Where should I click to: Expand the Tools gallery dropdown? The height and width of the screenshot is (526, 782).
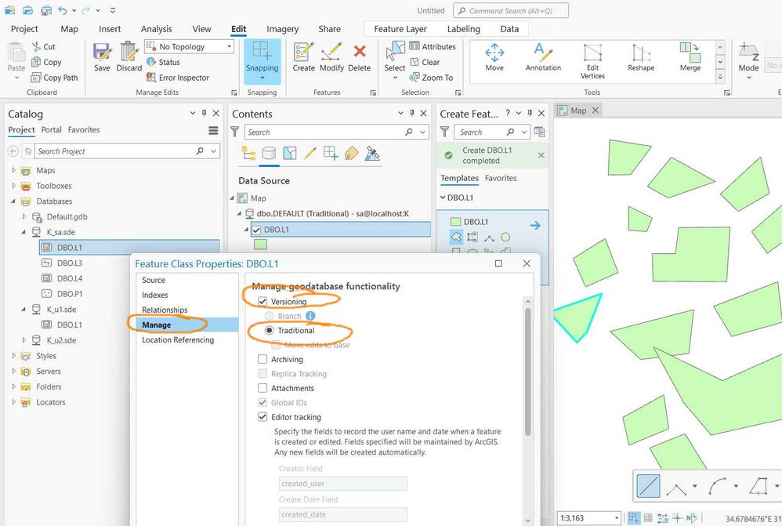click(x=720, y=77)
